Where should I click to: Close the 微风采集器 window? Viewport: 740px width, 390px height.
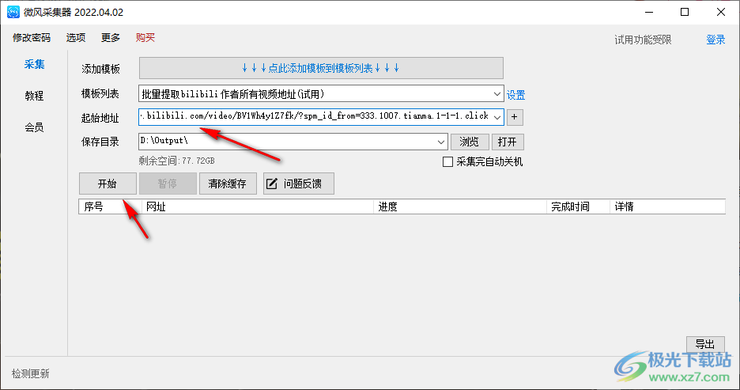tap(721, 13)
